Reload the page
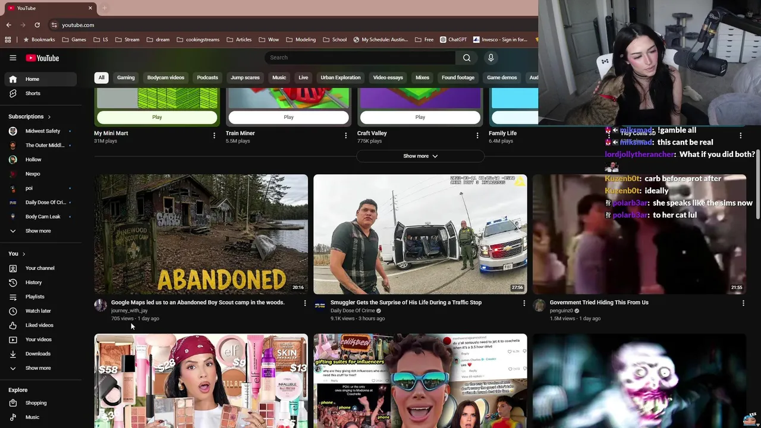The height and width of the screenshot is (428, 761). click(37, 25)
